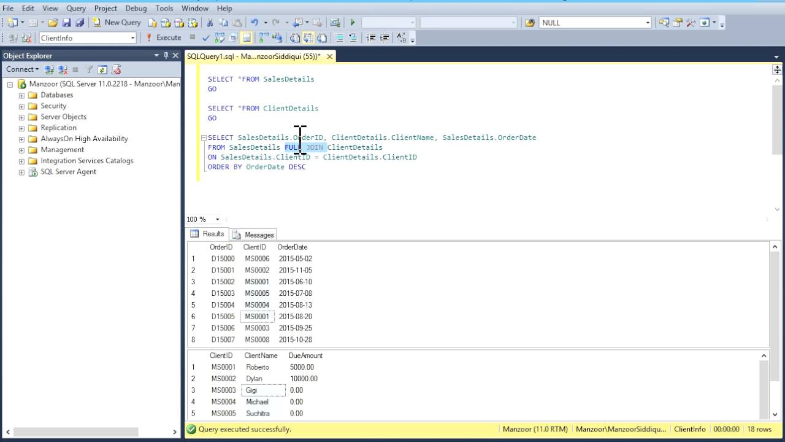Click the Increase Indent icon

click(x=385, y=38)
